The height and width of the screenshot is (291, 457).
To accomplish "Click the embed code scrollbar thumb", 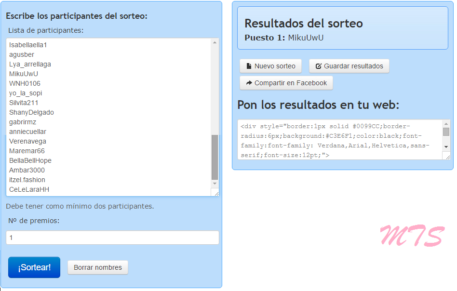I will click(446, 132).
